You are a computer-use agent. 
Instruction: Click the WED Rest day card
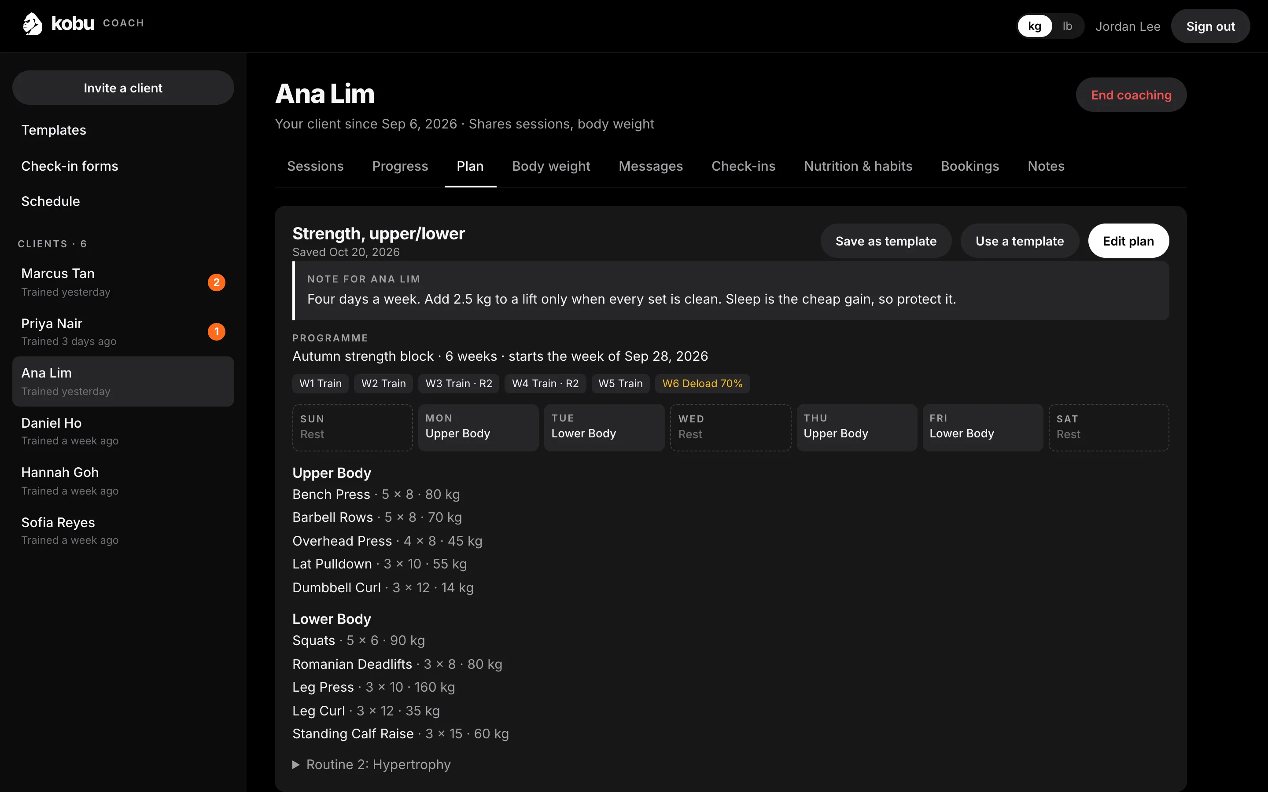[x=730, y=427]
